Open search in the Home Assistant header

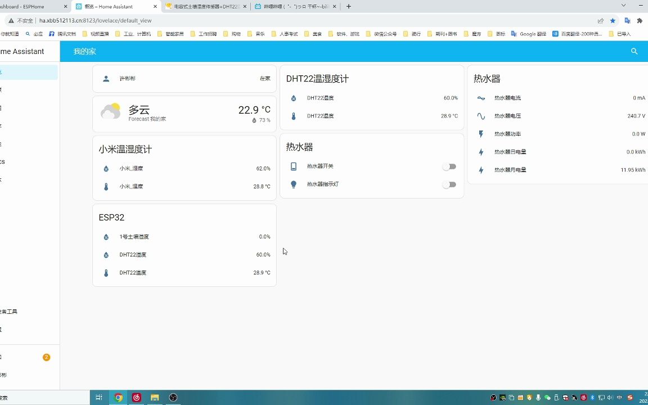point(634,51)
